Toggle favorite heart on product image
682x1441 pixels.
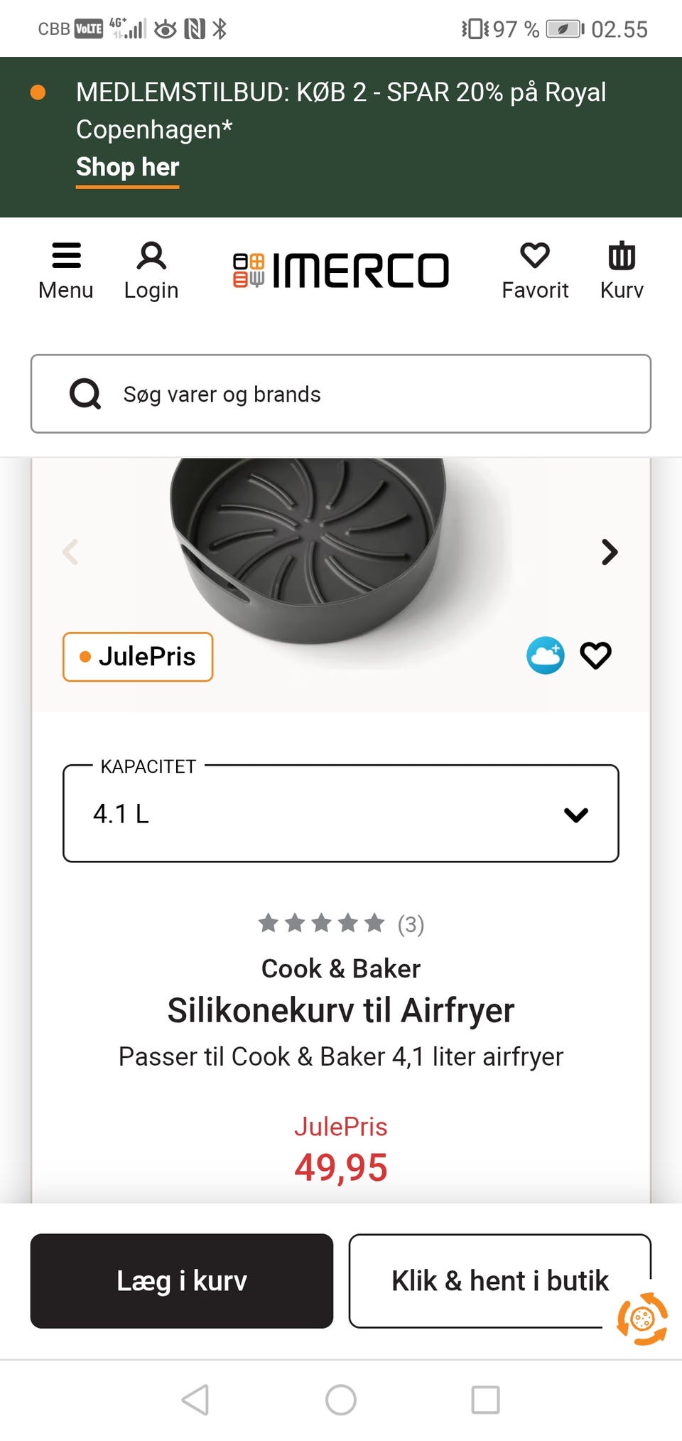point(595,655)
